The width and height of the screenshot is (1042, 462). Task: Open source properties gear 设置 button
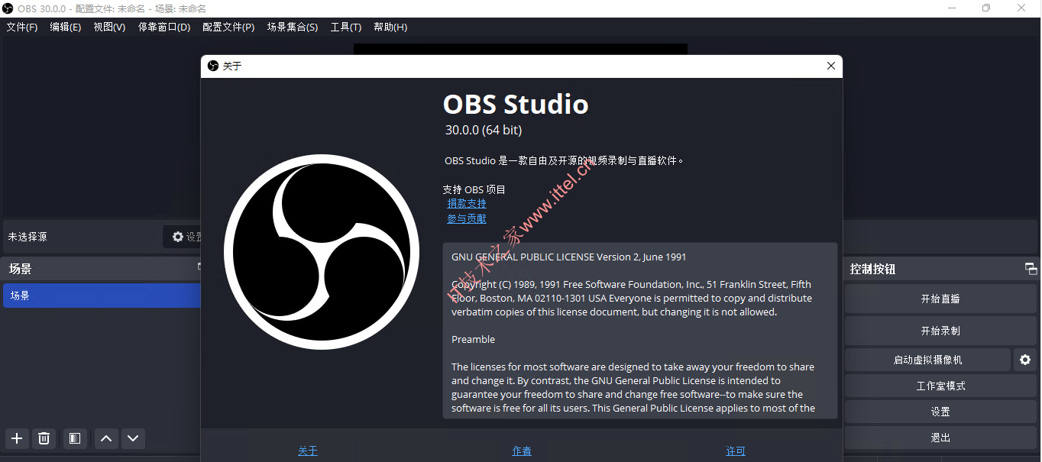pyautogui.click(x=183, y=237)
